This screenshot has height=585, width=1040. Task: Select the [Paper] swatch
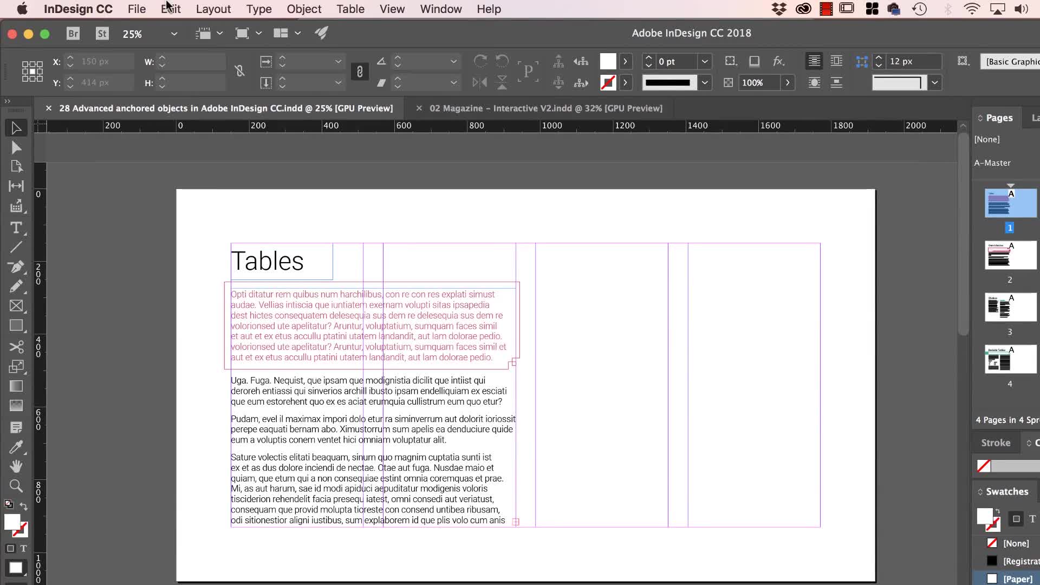point(1006,579)
